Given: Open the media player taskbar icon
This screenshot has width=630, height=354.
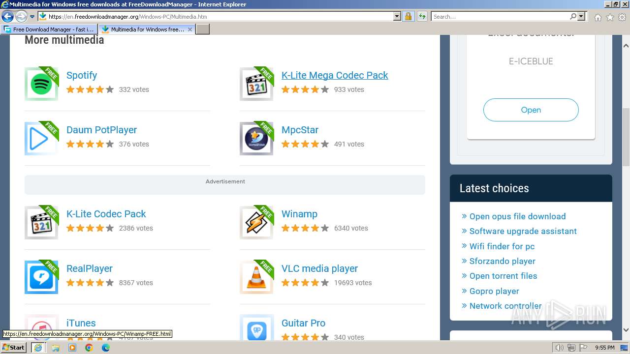Looking at the screenshot, I should [x=72, y=348].
